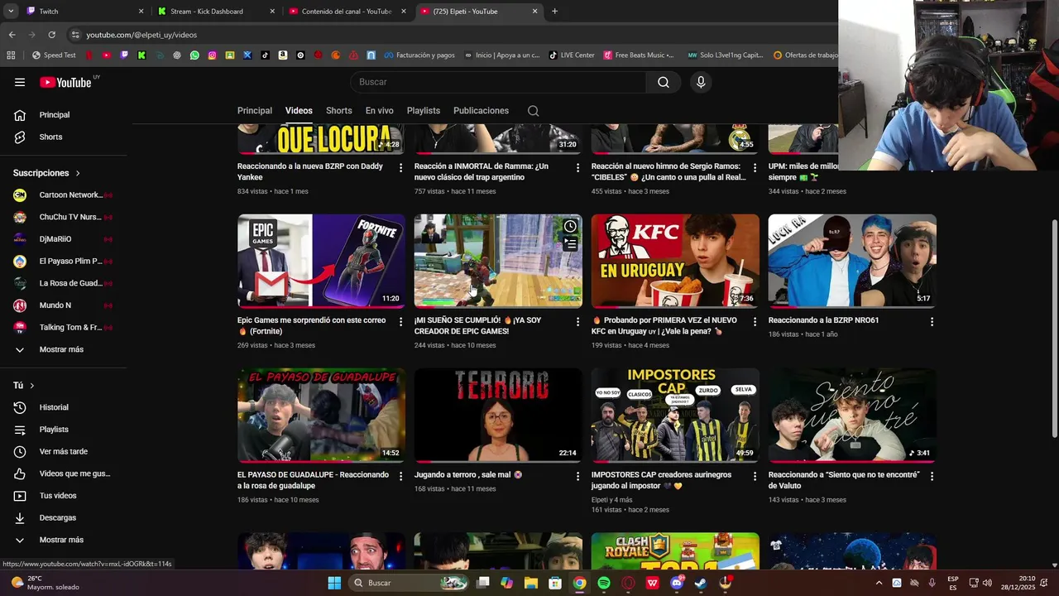The width and height of the screenshot is (1059, 596).
Task: Expand the Tú section header
Action: pyautogui.click(x=24, y=386)
